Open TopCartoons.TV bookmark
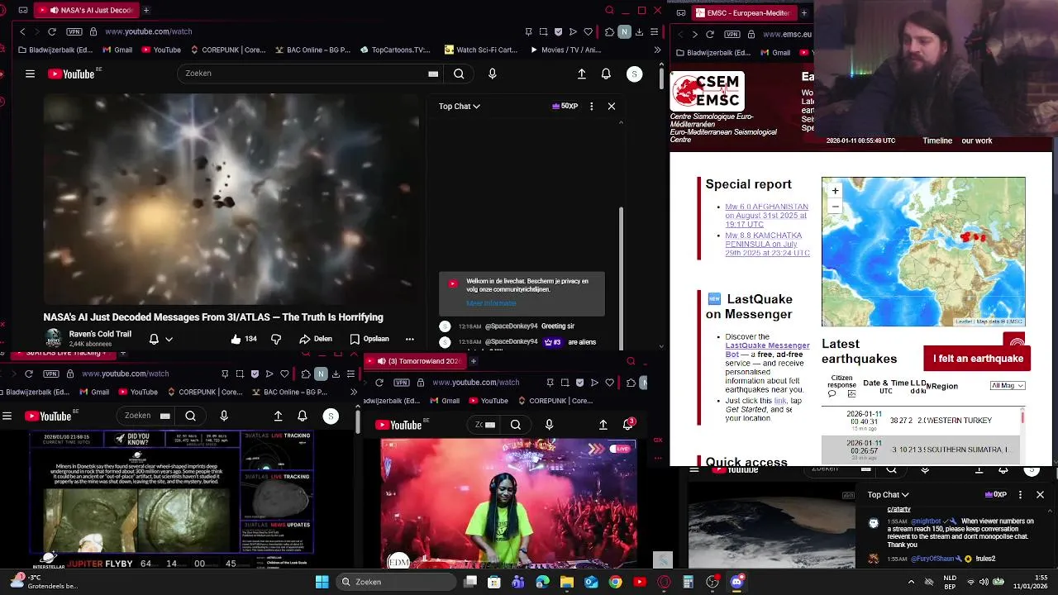This screenshot has width=1058, height=595. [395, 50]
